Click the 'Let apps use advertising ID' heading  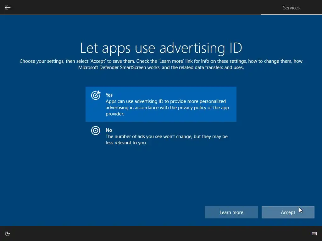pos(161,48)
